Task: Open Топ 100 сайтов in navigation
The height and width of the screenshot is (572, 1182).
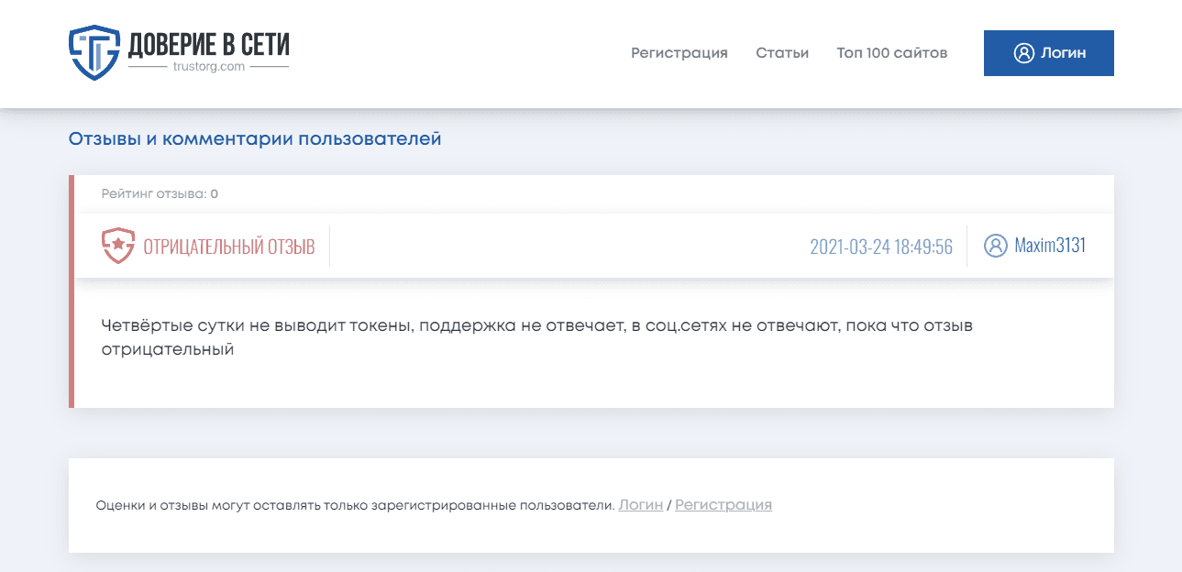Action: pyautogui.click(x=891, y=53)
